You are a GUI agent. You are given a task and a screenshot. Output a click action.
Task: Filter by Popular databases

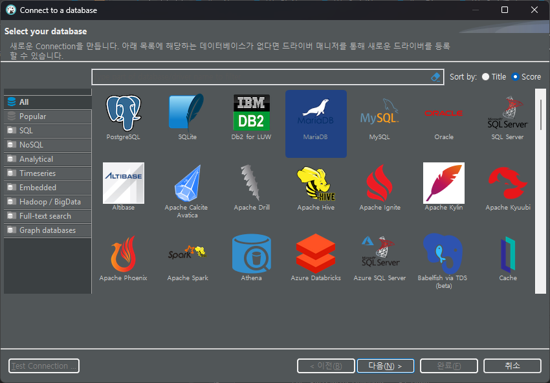[x=48, y=116]
